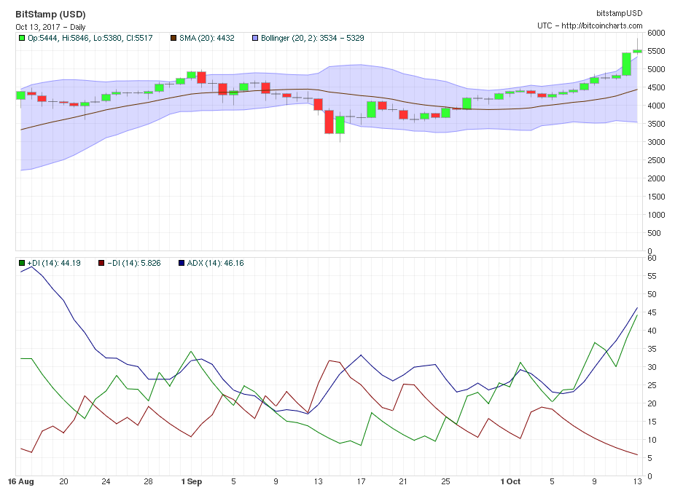Click the 13 date label at axis end
675x493 pixels.
point(636,481)
